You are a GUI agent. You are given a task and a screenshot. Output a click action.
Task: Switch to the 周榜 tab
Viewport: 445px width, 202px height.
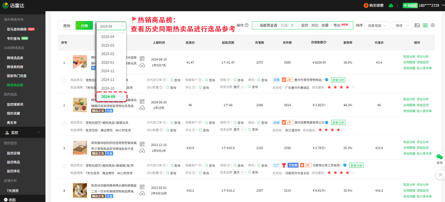(67, 26)
